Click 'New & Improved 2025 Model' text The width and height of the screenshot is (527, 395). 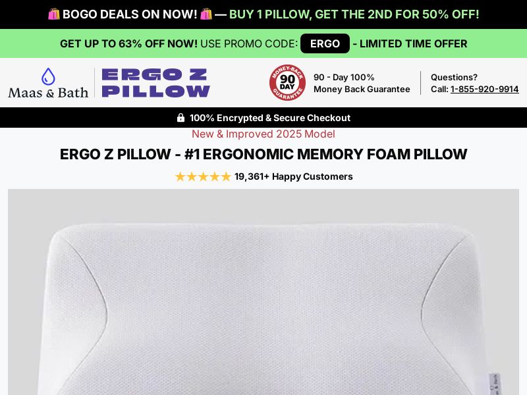click(263, 134)
